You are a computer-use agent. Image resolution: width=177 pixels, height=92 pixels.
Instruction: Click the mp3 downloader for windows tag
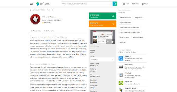coord(129,28)
